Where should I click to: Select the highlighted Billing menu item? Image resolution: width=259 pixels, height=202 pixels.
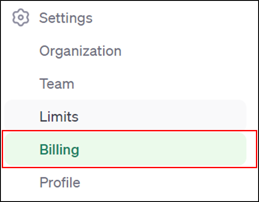[x=125, y=149]
